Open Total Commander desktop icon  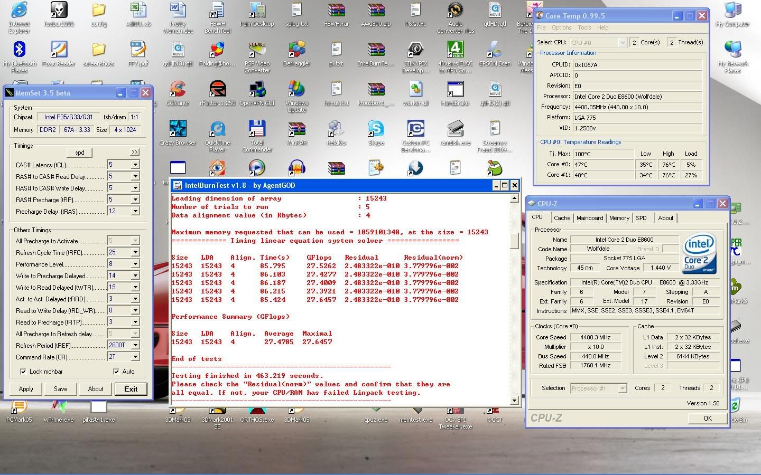coord(257,129)
